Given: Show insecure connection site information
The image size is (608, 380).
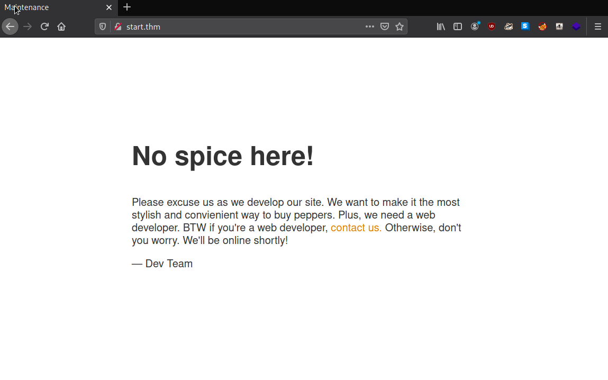Looking at the screenshot, I should click(118, 27).
